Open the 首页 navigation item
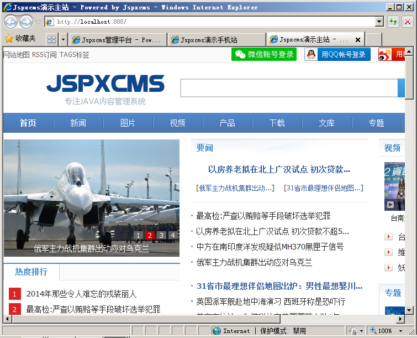This screenshot has height=338, width=417. [28, 123]
